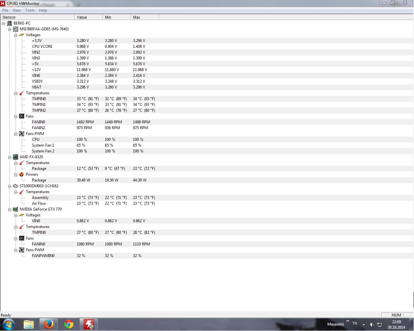414x331 pixels.
Task: Click the network tray icon
Action: (380, 324)
